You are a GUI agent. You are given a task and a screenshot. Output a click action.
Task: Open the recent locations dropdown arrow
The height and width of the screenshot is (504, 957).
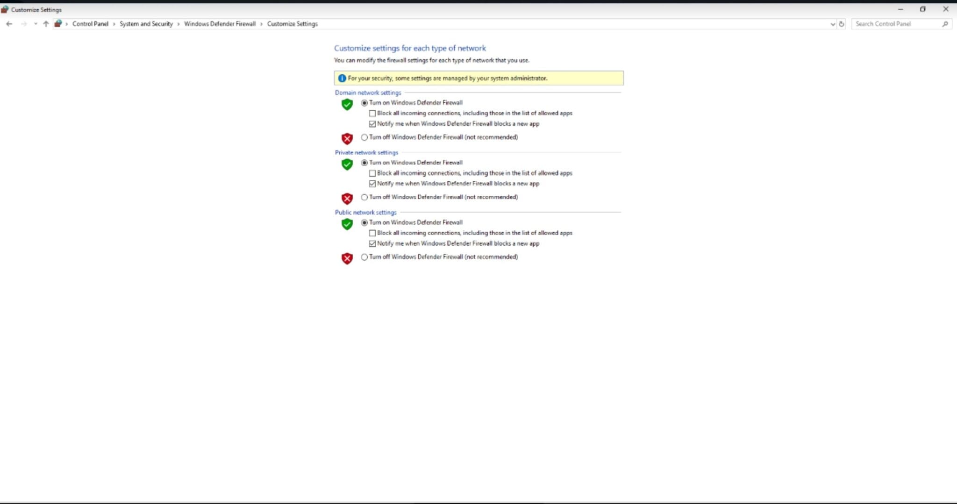pos(36,24)
